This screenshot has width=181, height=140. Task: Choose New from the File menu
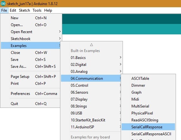click(x=31, y=18)
